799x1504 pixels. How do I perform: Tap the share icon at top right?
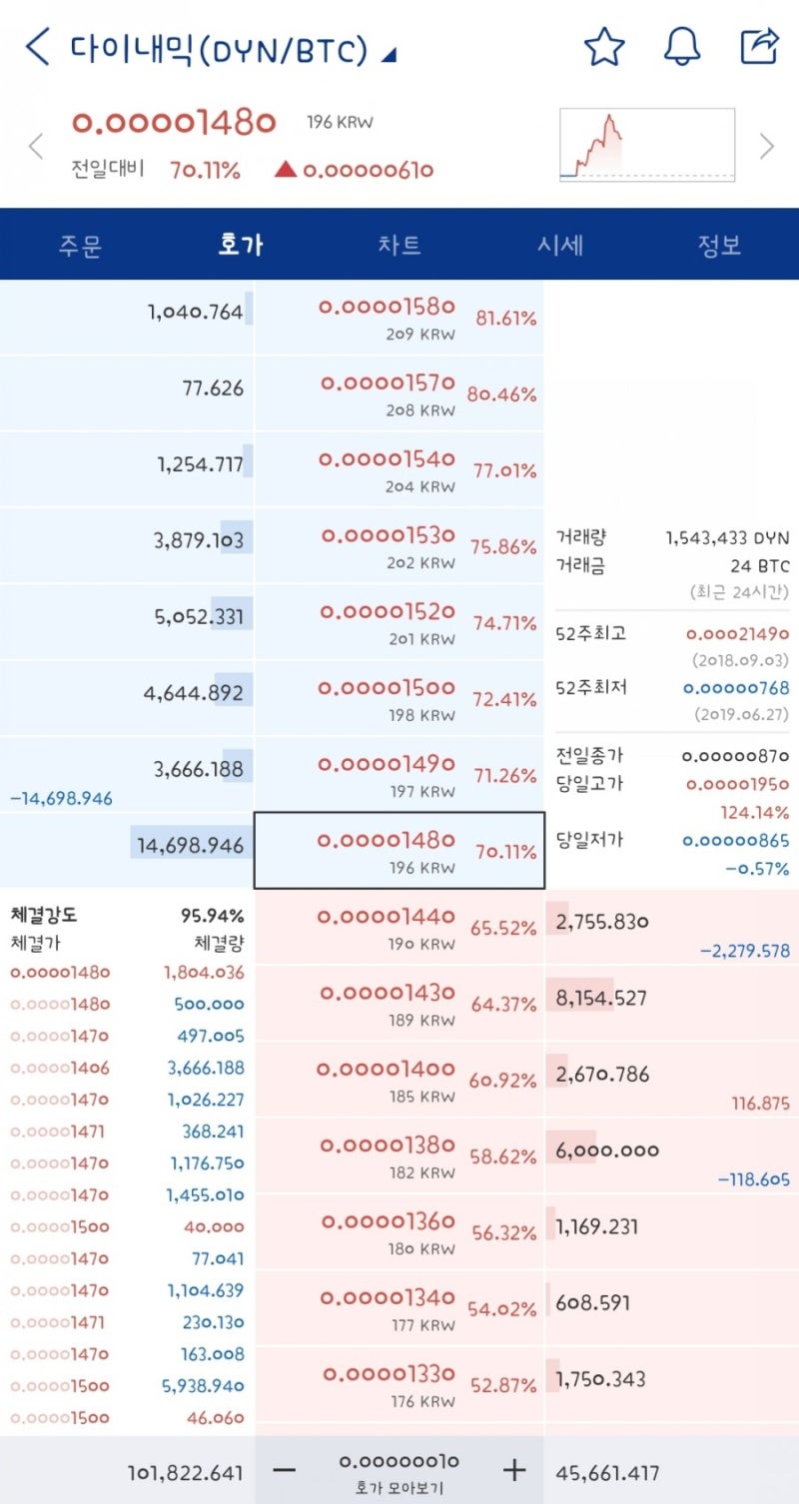coord(760,45)
